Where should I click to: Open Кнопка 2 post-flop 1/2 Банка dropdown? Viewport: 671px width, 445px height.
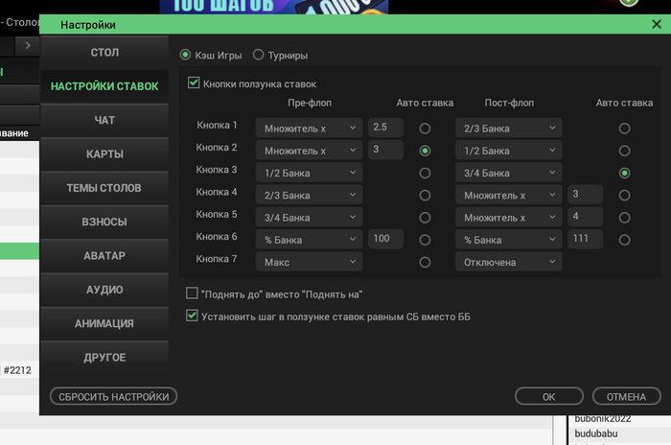tap(508, 151)
